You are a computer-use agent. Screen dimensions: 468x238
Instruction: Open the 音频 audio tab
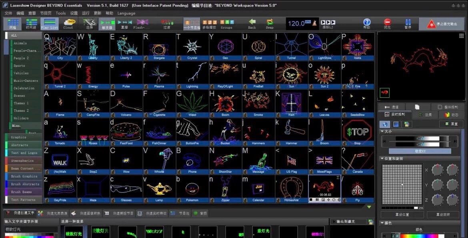click(200, 214)
